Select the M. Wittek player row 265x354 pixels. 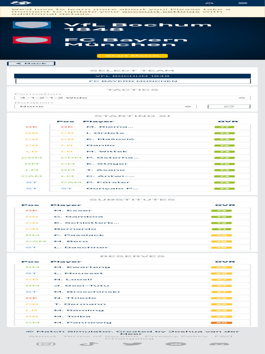[150, 151]
